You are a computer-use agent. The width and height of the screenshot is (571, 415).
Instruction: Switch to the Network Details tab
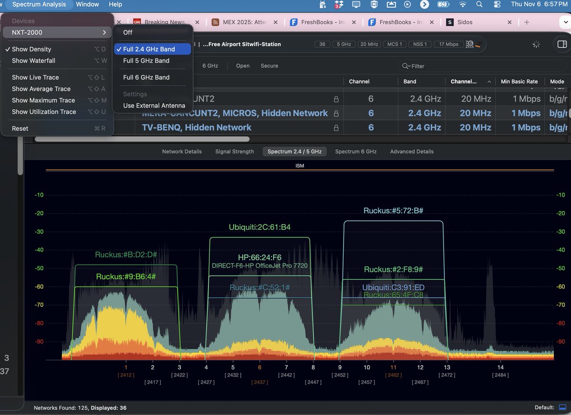pyautogui.click(x=182, y=151)
